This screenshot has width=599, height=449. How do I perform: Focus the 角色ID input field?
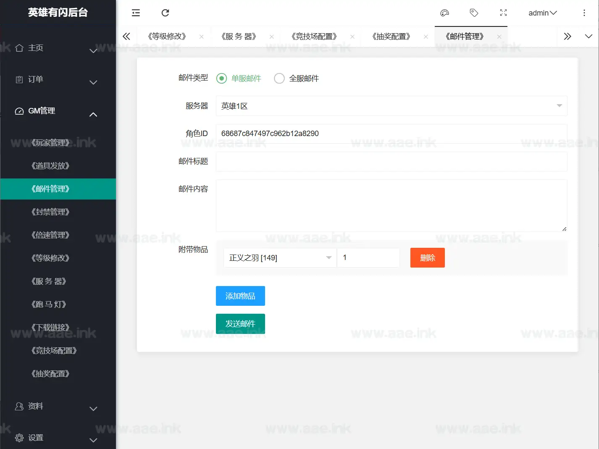tap(391, 134)
